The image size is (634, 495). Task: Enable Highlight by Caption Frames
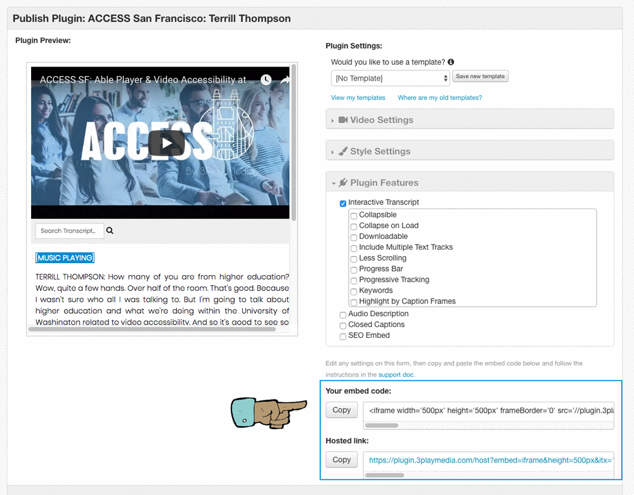[x=354, y=302]
